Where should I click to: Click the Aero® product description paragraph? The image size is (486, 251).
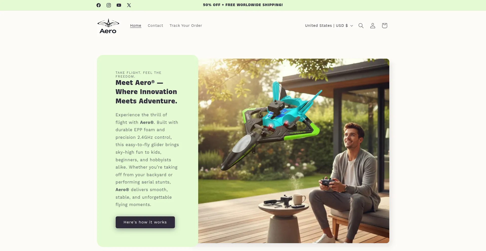pos(147,160)
